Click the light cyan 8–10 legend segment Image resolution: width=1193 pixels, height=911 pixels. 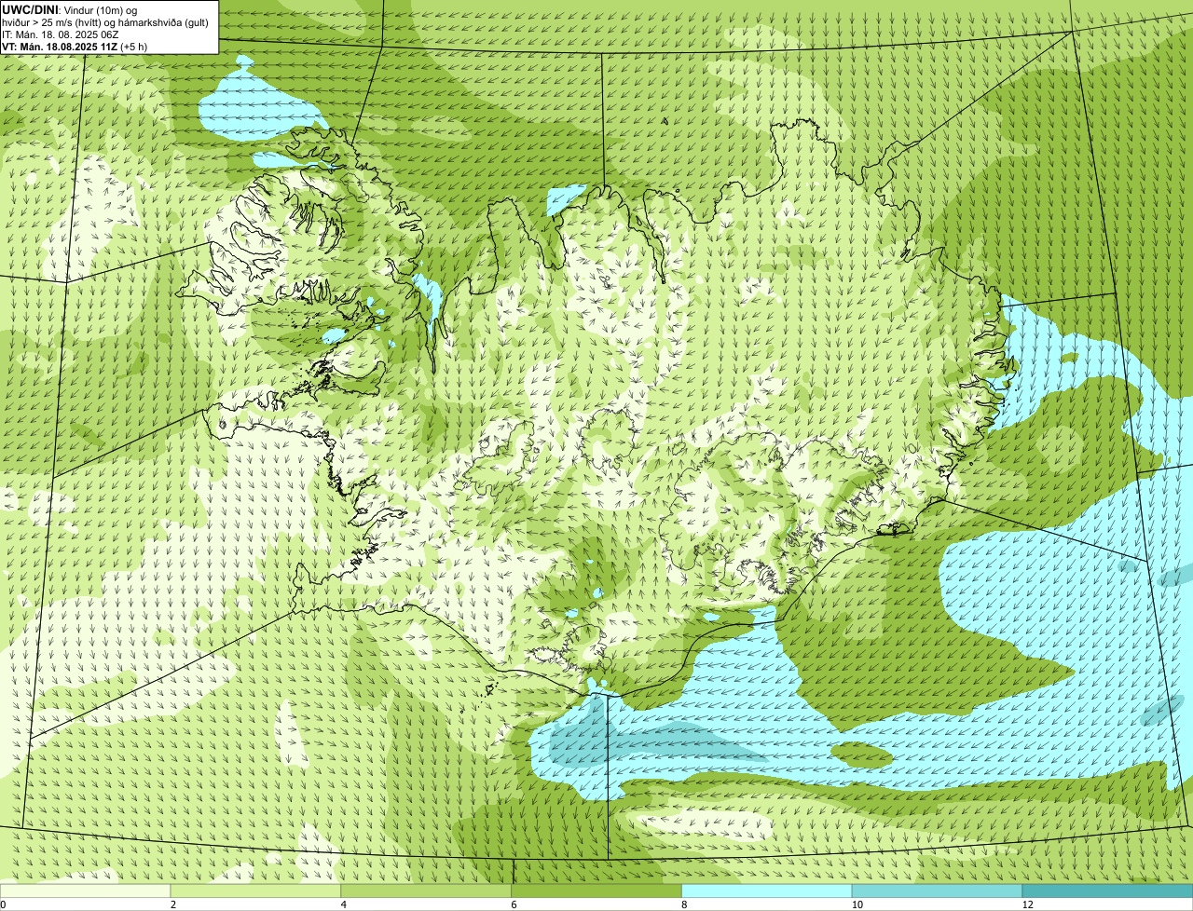pos(767,891)
